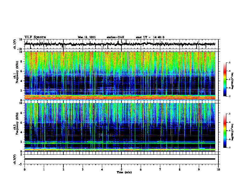This screenshot has height=190, width=246.
Task: Click the "-3" tick on ch.2 colorbar
Action: click(x=229, y=114)
